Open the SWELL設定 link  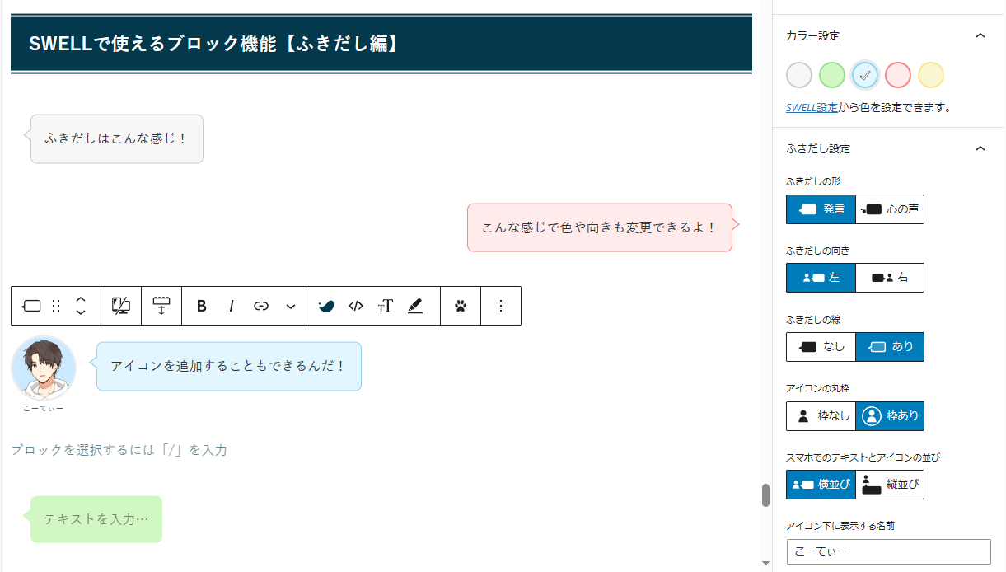coord(812,107)
